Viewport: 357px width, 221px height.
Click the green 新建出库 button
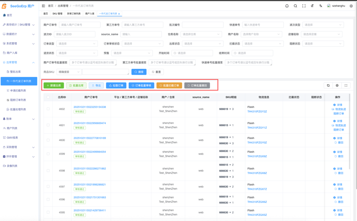point(54,86)
